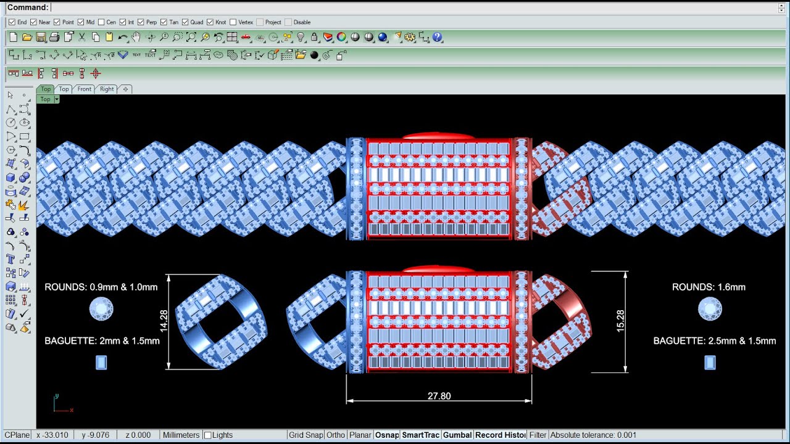
Task: Click the Absolute tolerance status entry
Action: (x=593, y=435)
